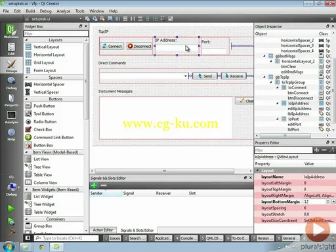Image resolution: width=336 pixels, height=252 pixels.
Task: Open the File menu
Action: click(6, 11)
